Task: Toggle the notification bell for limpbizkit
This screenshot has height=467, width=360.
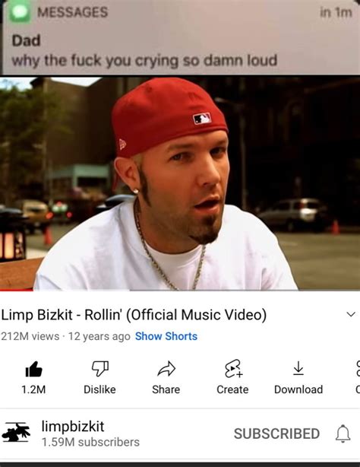Action: 343,434
